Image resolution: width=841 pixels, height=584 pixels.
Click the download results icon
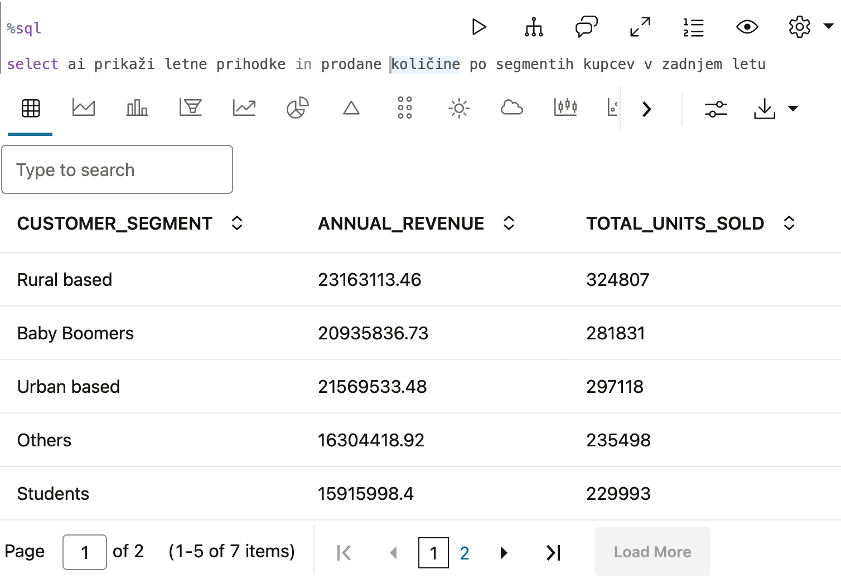coord(765,109)
